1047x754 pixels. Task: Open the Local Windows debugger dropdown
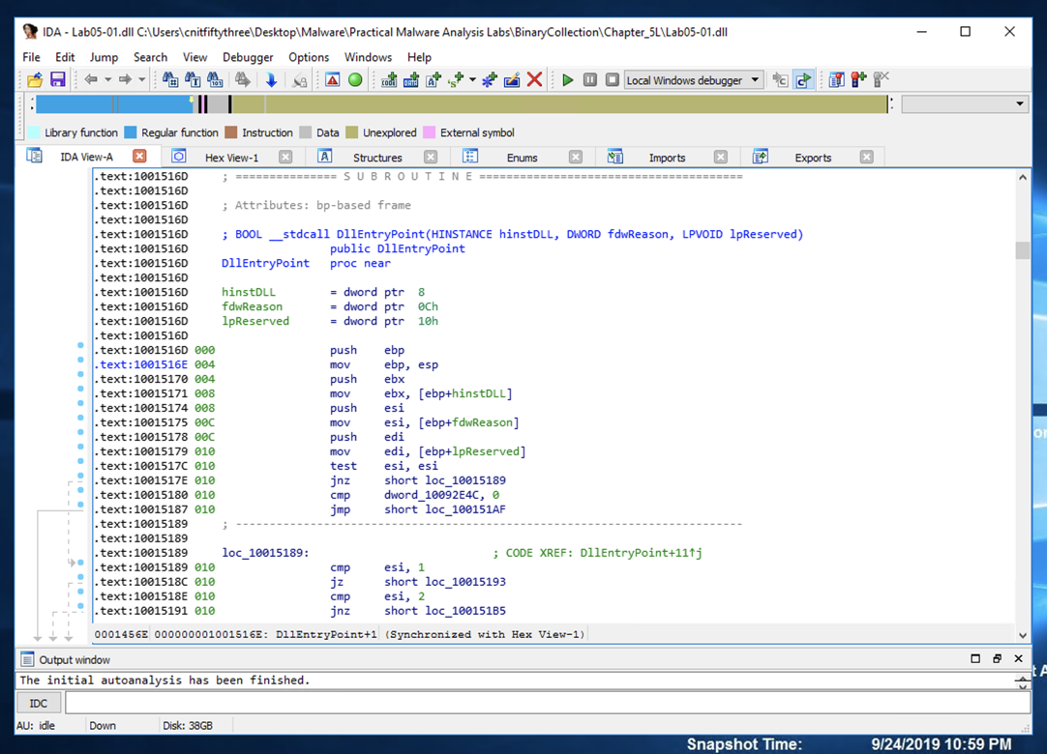(x=755, y=80)
